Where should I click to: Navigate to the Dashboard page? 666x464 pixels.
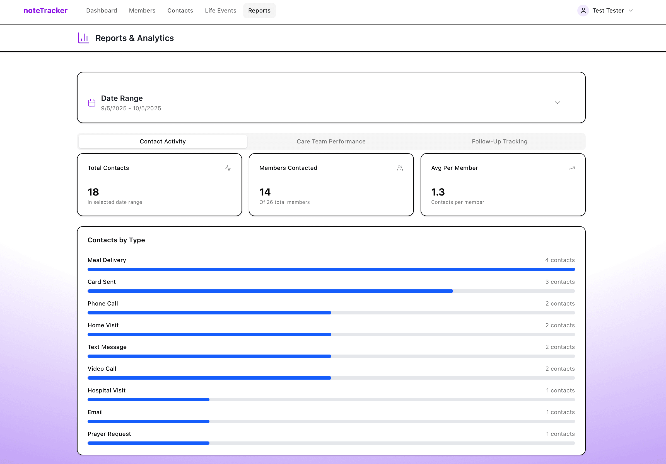(x=102, y=10)
